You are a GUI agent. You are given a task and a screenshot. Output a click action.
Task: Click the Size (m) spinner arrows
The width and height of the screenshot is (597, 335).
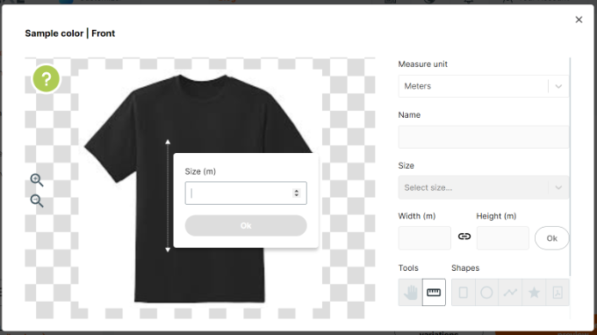296,193
